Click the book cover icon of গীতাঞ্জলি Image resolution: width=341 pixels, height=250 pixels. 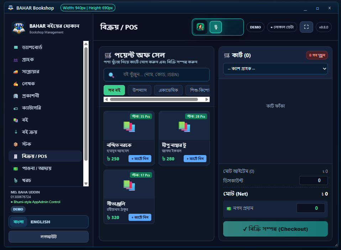(x=129, y=185)
